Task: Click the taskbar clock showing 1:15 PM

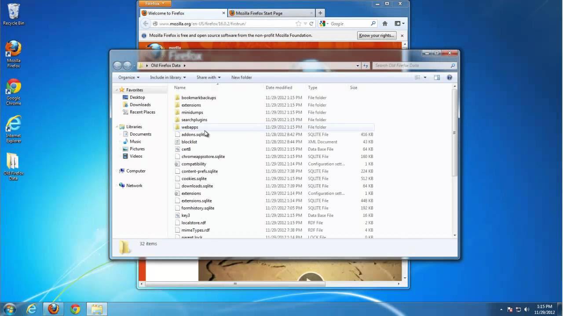Action: click(x=545, y=309)
